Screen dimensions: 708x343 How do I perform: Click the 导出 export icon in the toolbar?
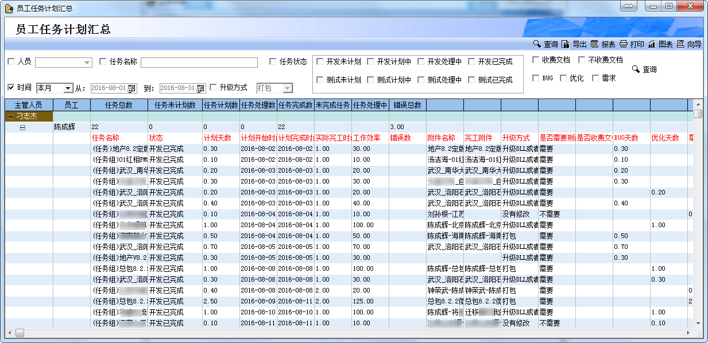point(566,44)
